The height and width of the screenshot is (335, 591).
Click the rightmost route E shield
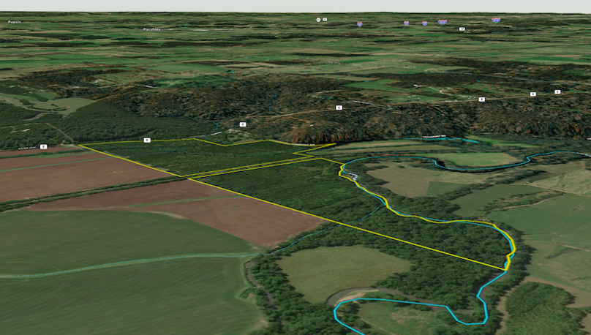[557, 92]
